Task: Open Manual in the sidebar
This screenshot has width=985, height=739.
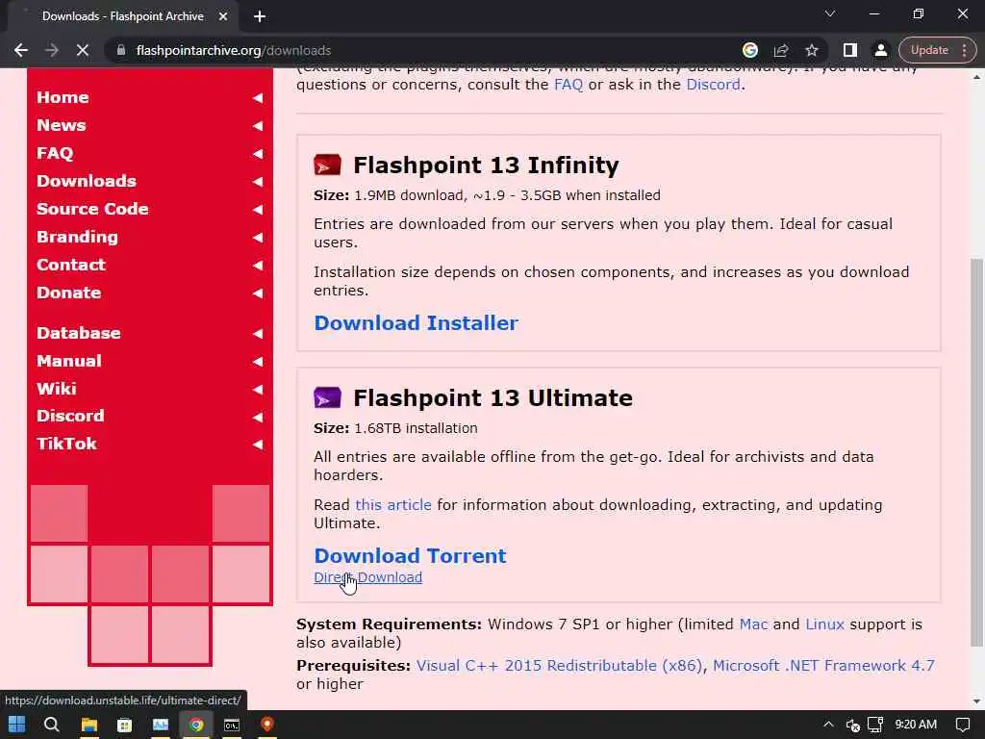Action: 68,361
